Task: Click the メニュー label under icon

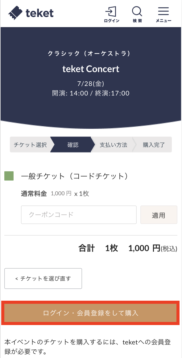Action: [163, 21]
